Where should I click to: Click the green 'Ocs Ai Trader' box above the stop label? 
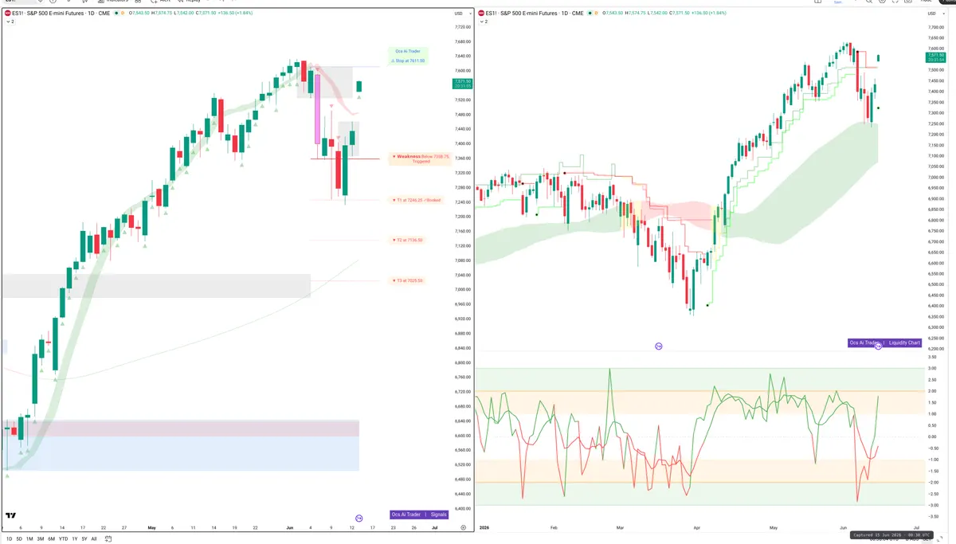point(409,51)
